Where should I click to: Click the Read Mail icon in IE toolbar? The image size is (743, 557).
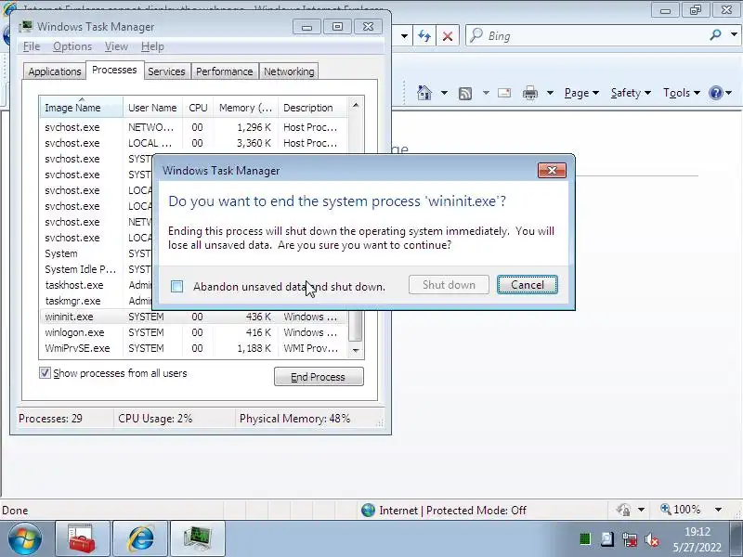coord(504,93)
